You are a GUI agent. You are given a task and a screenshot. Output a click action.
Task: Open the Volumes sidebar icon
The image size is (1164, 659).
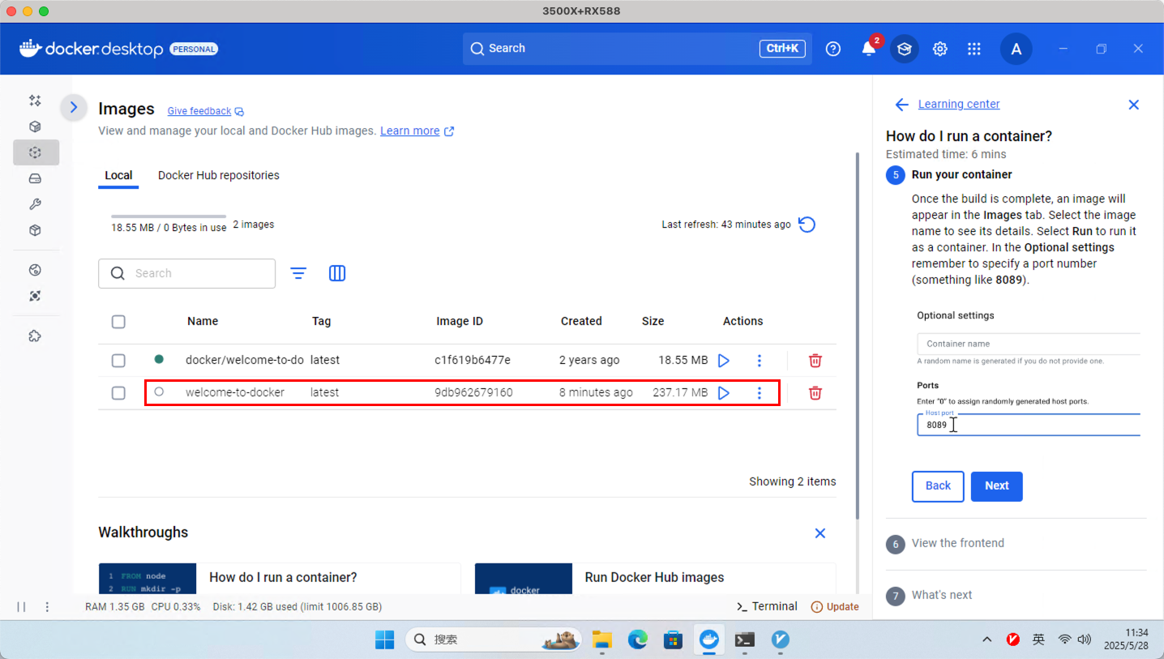click(x=35, y=178)
